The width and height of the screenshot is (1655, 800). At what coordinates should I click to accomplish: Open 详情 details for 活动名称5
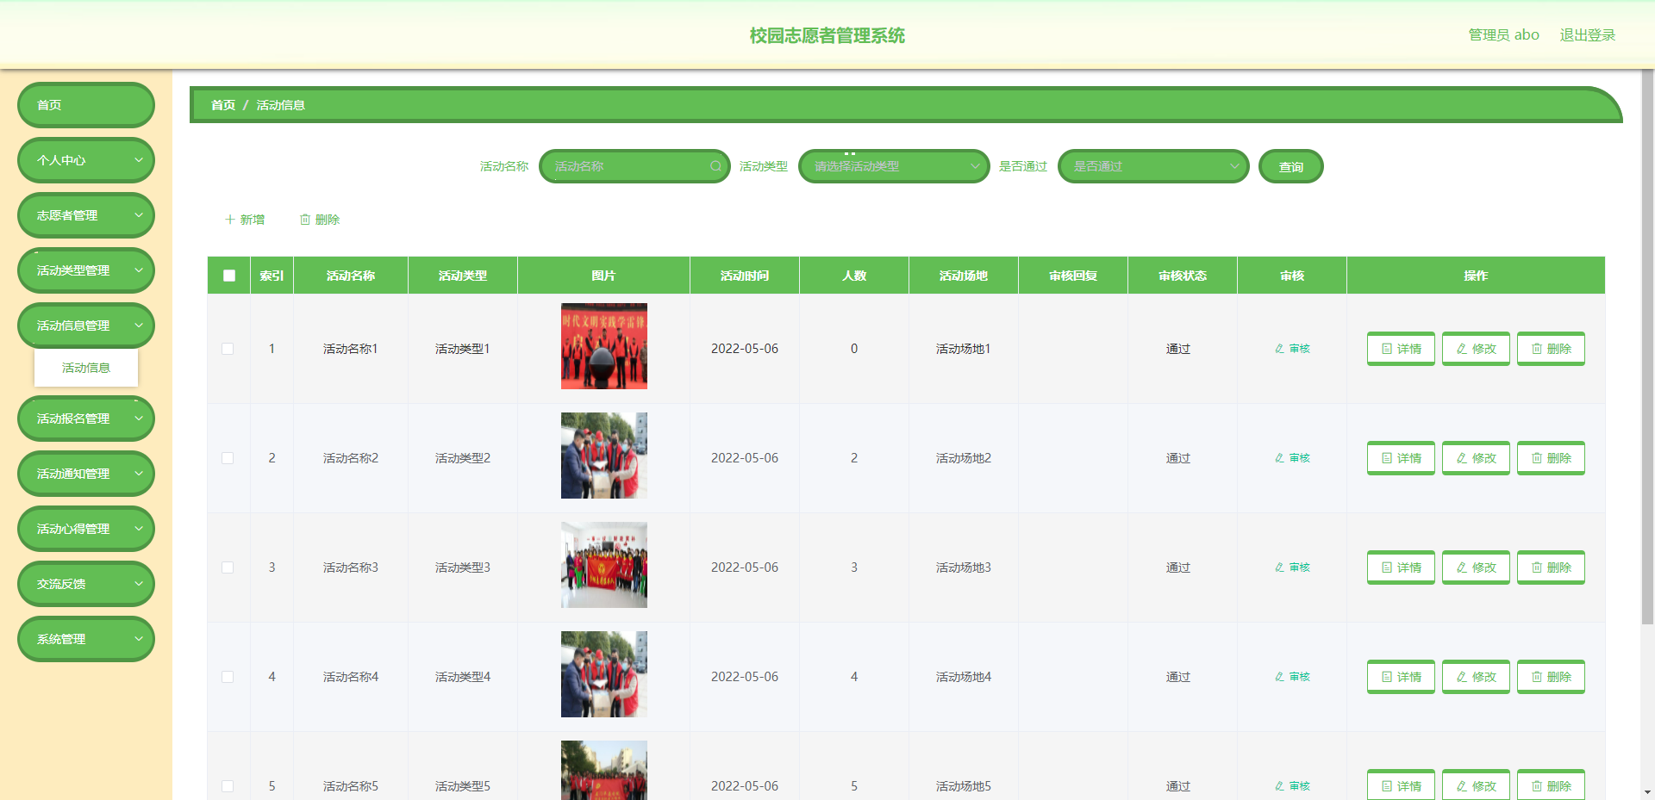1401,784
